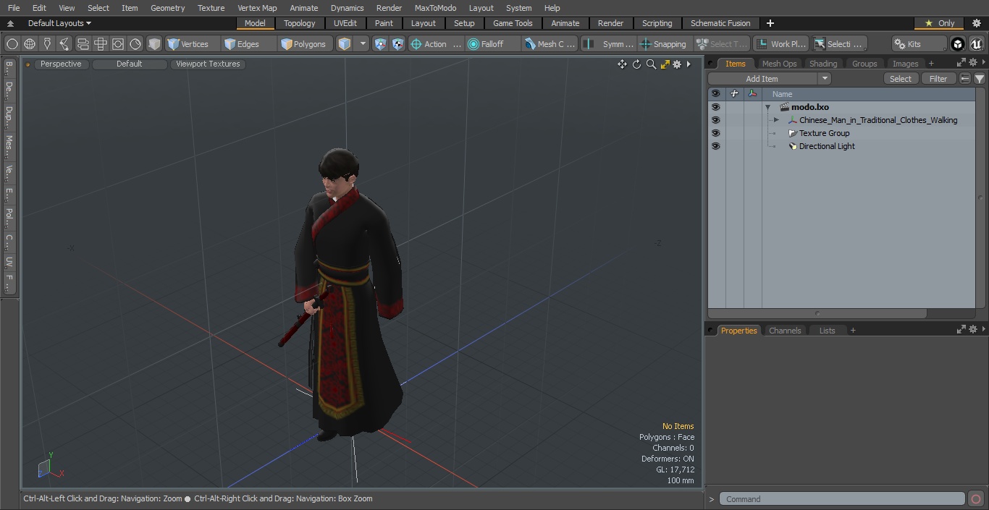
Task: Open the Geometry menu
Action: [167, 8]
